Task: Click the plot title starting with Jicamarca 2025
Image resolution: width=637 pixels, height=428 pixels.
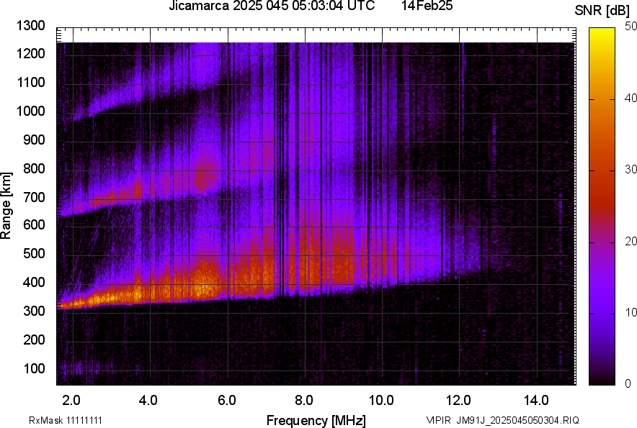Action: [272, 6]
